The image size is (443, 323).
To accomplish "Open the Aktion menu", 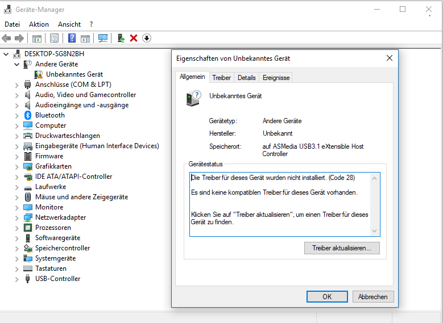I will click(x=39, y=24).
